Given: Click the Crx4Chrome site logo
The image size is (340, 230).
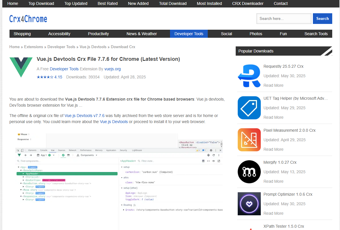Looking at the screenshot, I should pyautogui.click(x=28, y=19).
